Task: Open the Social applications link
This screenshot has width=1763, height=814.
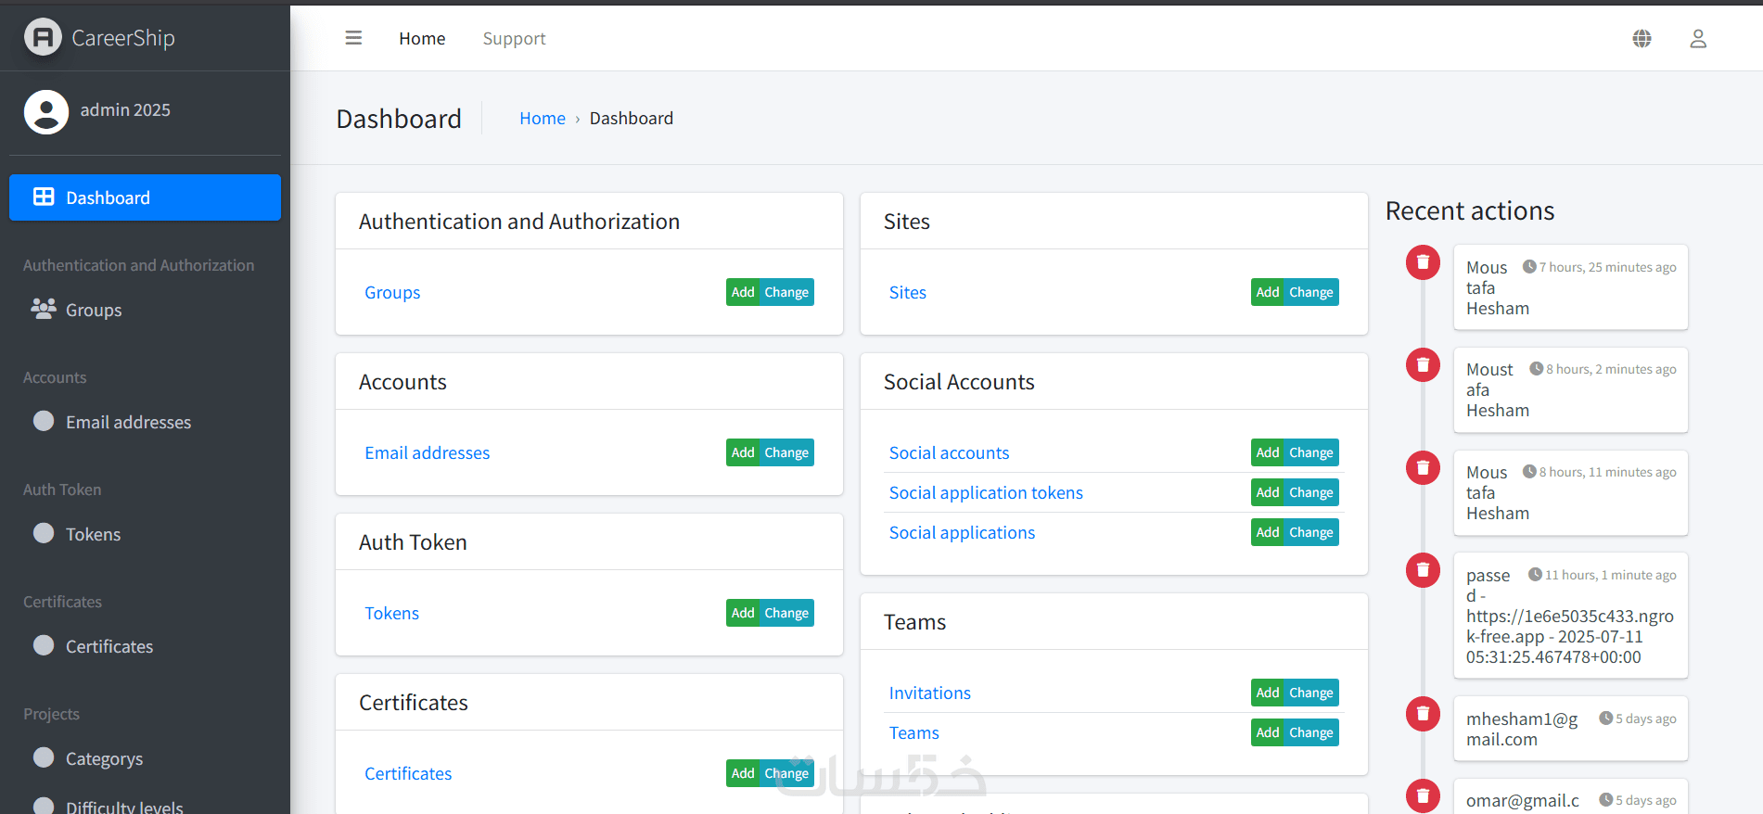Action: (x=962, y=533)
